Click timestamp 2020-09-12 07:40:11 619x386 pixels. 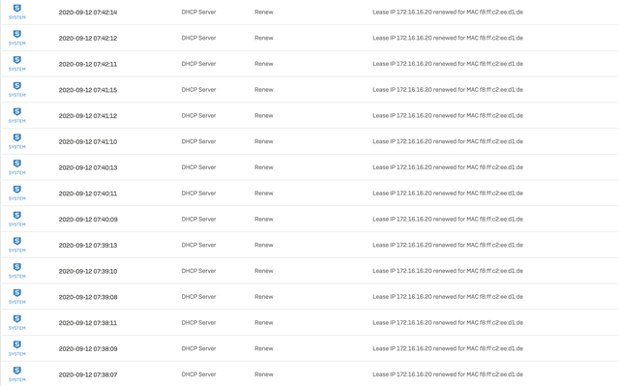pyautogui.click(x=88, y=193)
